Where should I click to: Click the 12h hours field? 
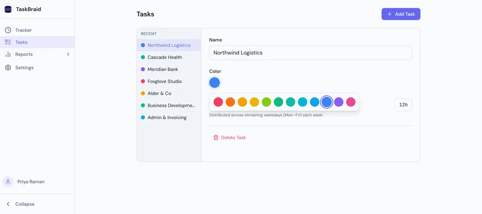click(x=403, y=105)
